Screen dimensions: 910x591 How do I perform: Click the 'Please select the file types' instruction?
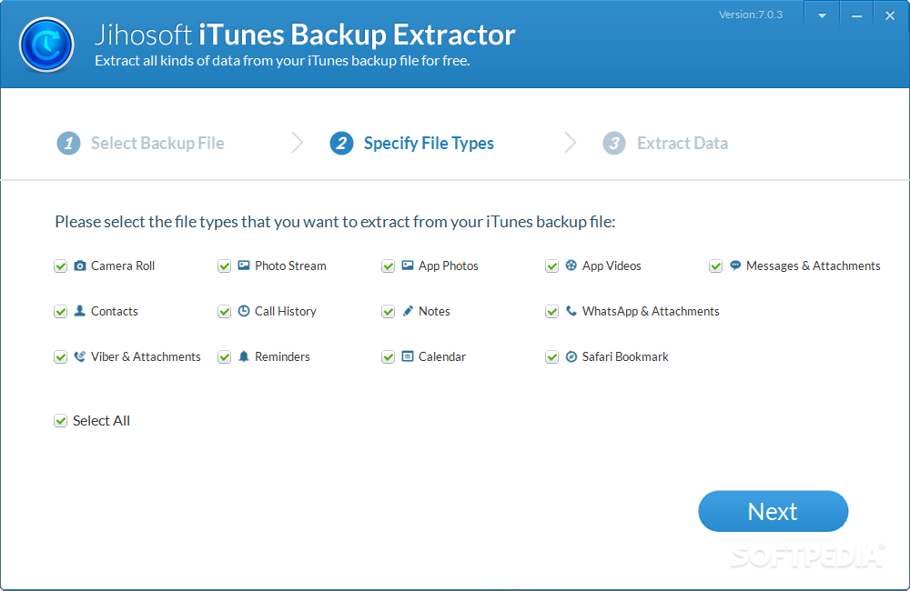[x=335, y=222]
